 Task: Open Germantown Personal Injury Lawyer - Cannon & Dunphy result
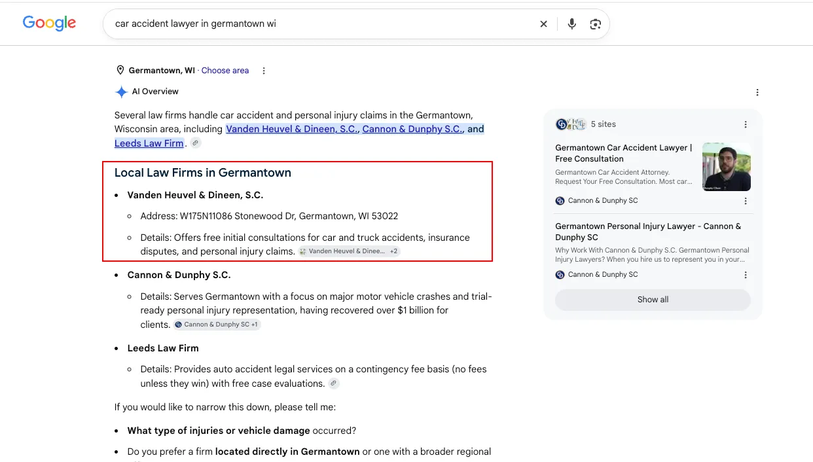(x=648, y=232)
